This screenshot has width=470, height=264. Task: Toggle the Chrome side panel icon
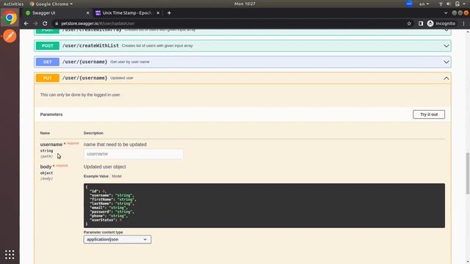point(421,23)
